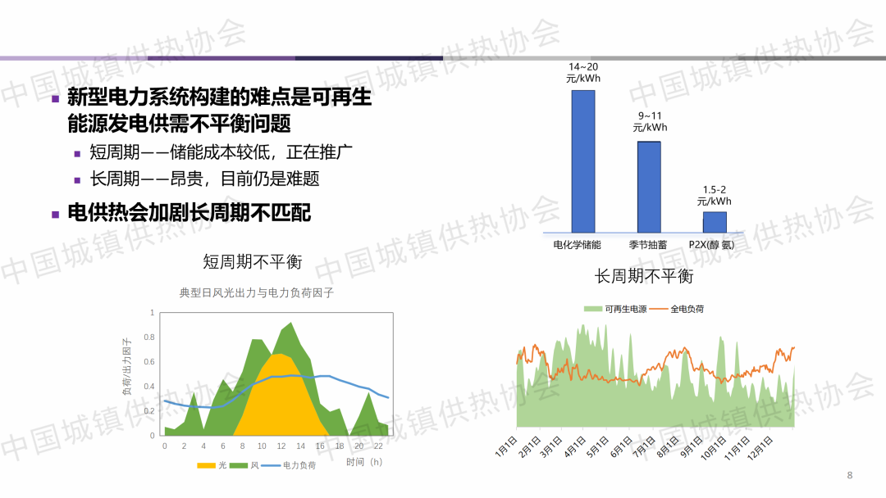Click the small bullet before 长周期 sub-item

point(78,179)
